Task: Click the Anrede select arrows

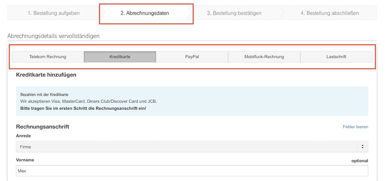Action: coord(363,147)
